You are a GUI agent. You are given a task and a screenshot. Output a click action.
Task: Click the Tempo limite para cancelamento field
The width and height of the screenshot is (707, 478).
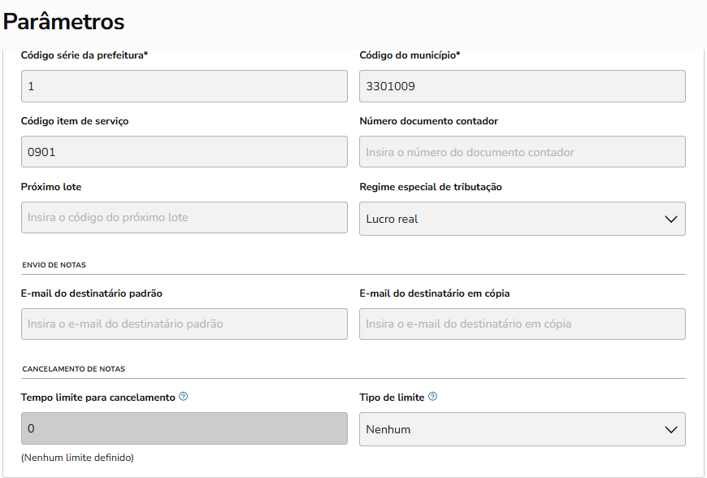(184, 428)
